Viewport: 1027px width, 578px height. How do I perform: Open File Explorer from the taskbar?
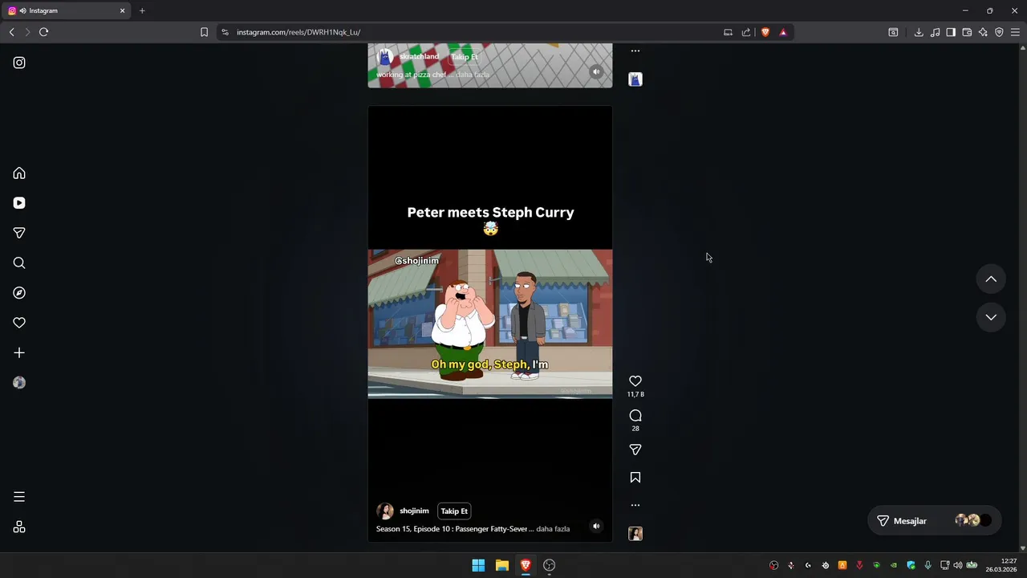pos(502,565)
